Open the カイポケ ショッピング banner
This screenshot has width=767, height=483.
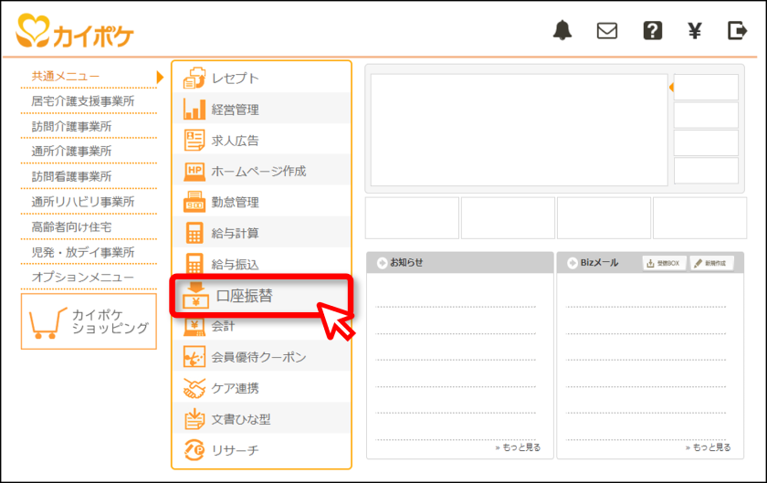[89, 321]
